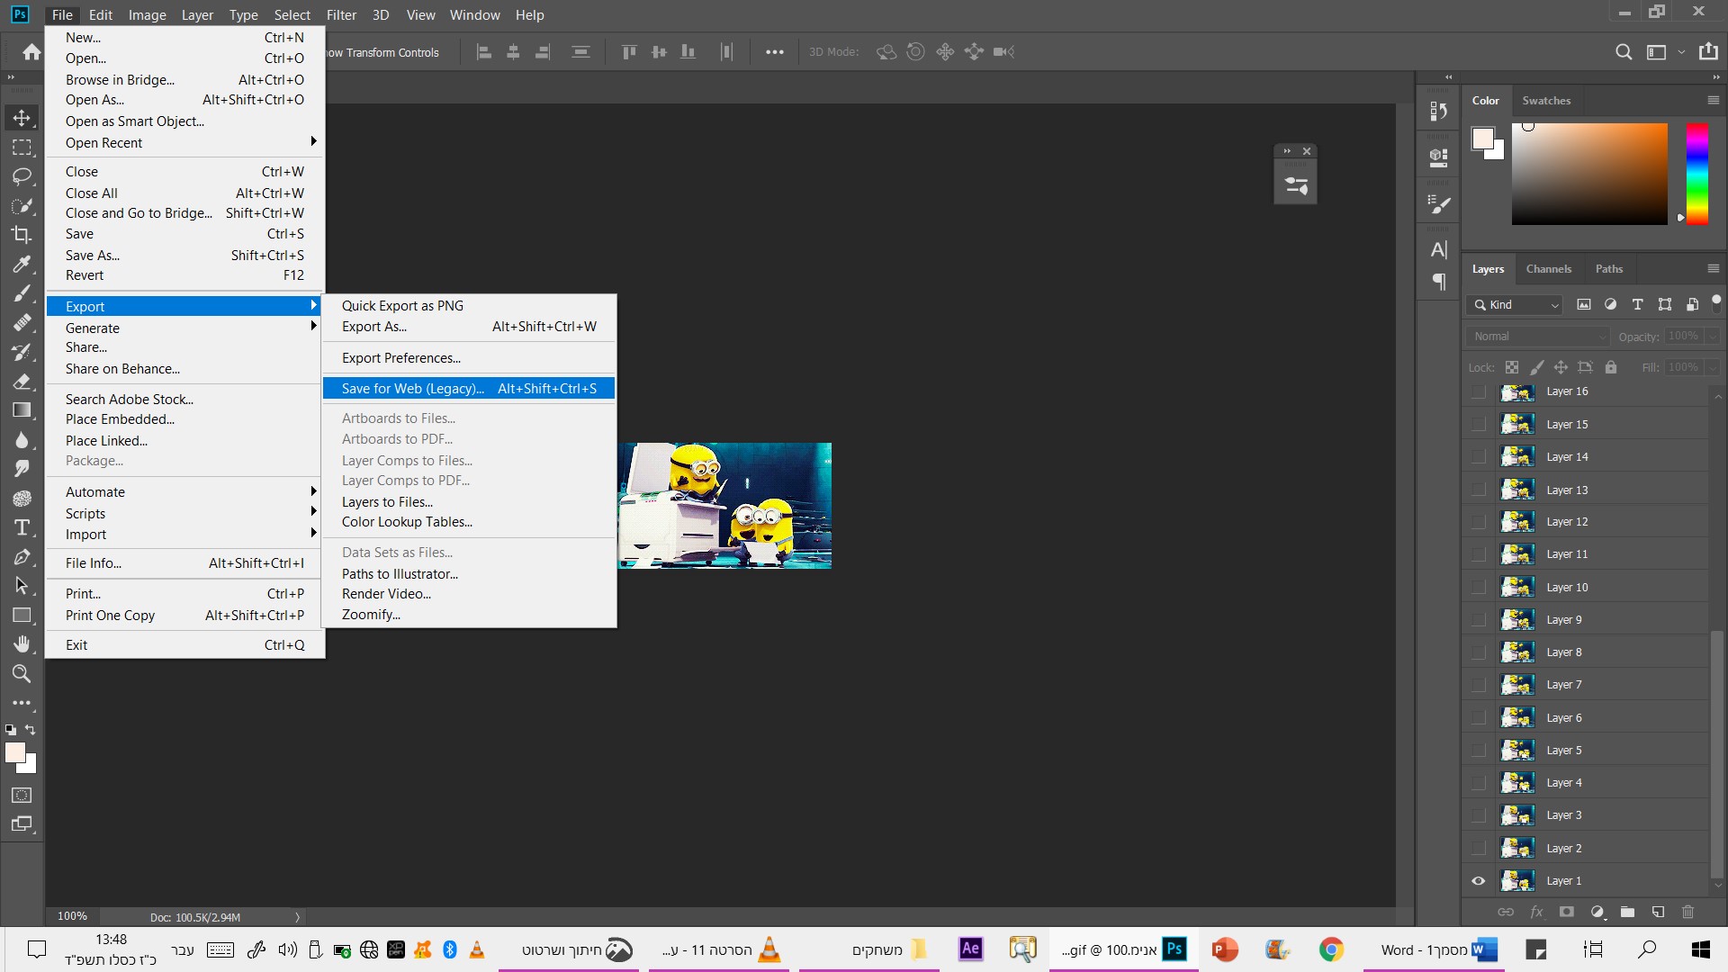The width and height of the screenshot is (1728, 972).
Task: Select the Zoom tool in toolbar
Action: pyautogui.click(x=22, y=673)
